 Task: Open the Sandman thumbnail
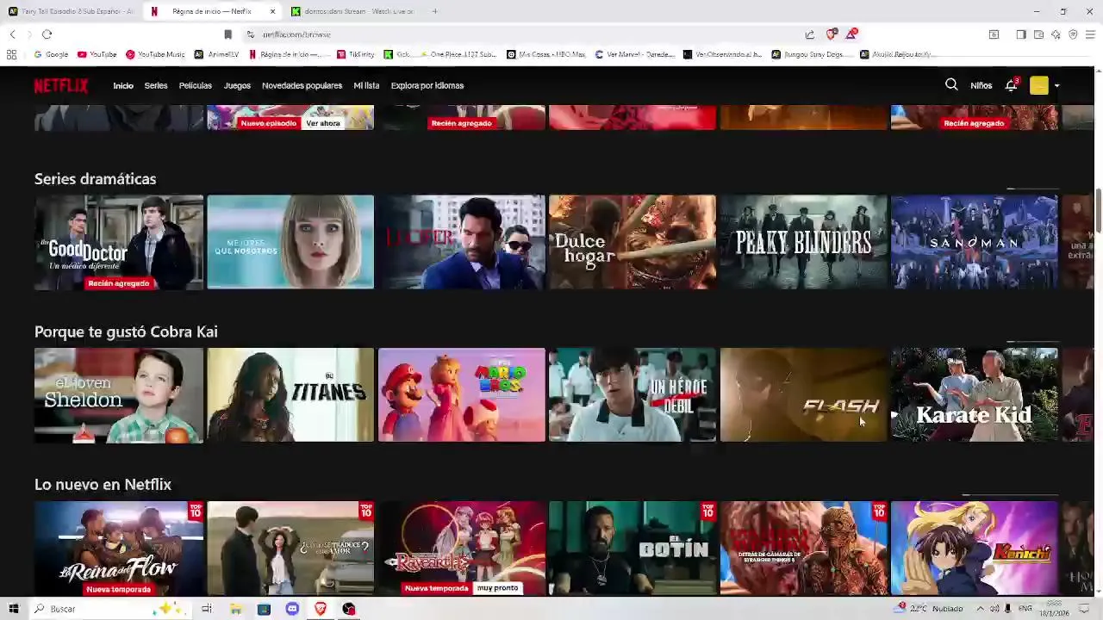pyautogui.click(x=975, y=242)
